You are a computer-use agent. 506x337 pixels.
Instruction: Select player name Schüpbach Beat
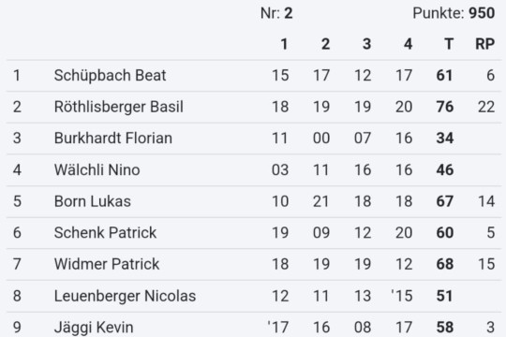pyautogui.click(x=110, y=76)
